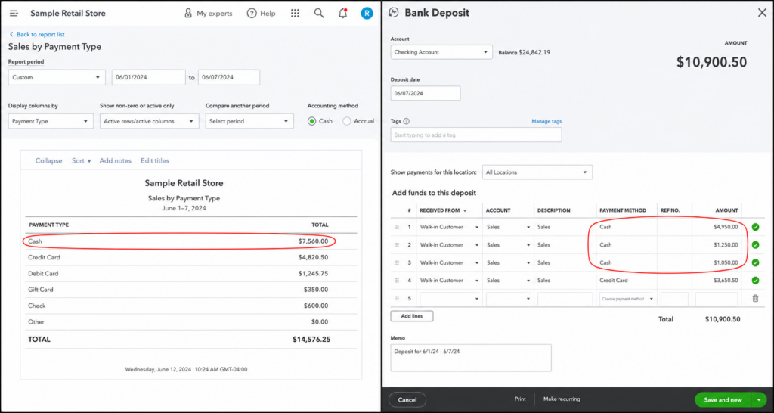
Task: Click Edit titles in the report
Action: [155, 160]
